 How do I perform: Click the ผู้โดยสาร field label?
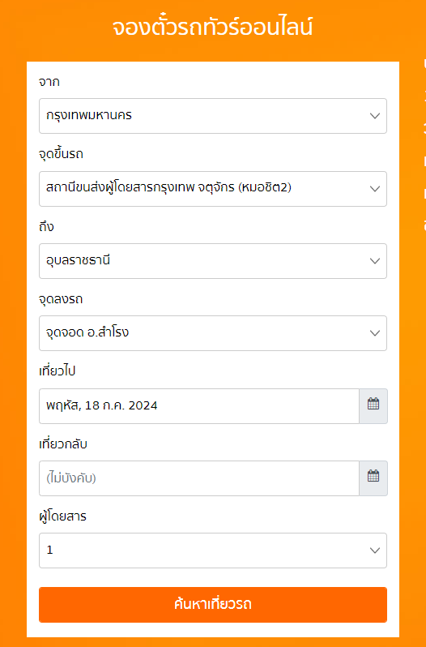62,516
